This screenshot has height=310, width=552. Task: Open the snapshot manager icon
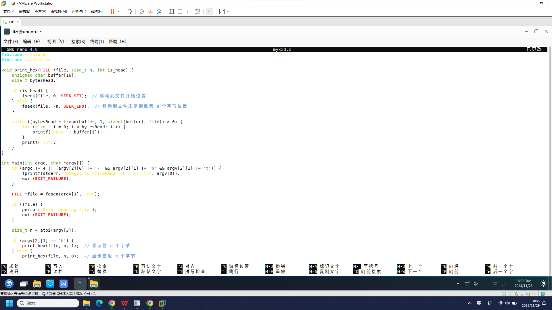[159, 11]
